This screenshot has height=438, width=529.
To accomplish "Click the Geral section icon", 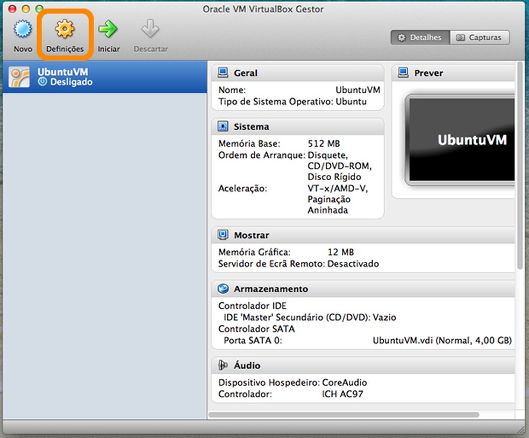I will [x=223, y=72].
